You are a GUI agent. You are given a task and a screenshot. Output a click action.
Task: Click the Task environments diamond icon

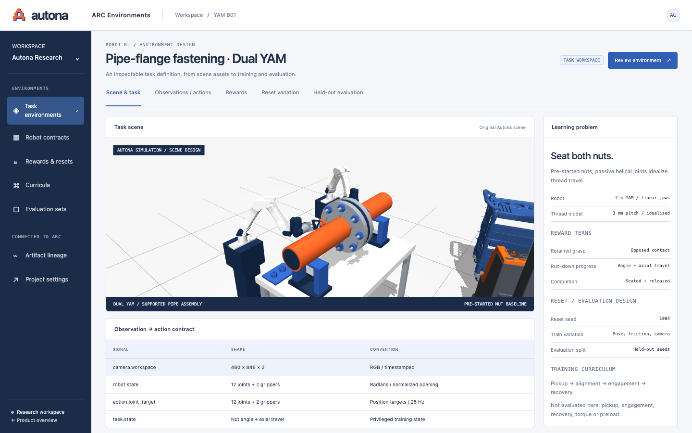coord(16,111)
